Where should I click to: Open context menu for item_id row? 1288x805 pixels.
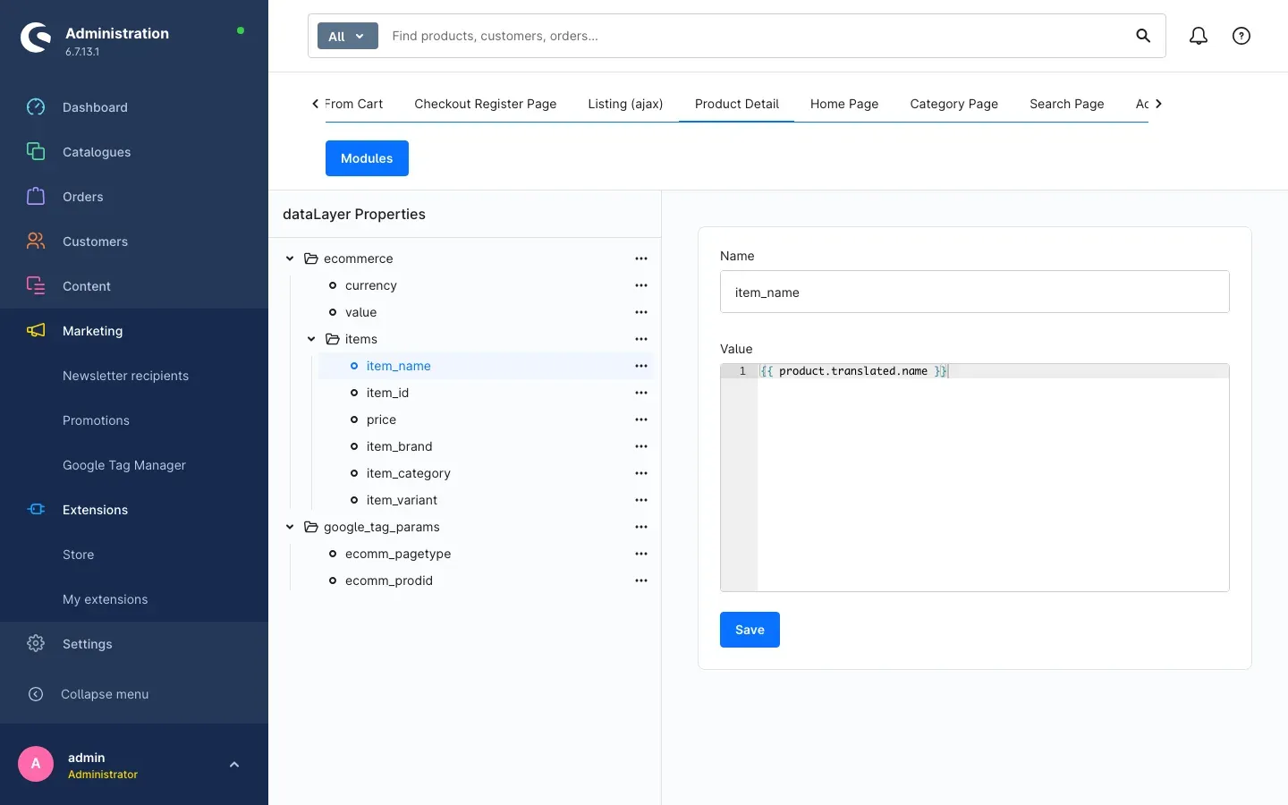[x=641, y=393]
